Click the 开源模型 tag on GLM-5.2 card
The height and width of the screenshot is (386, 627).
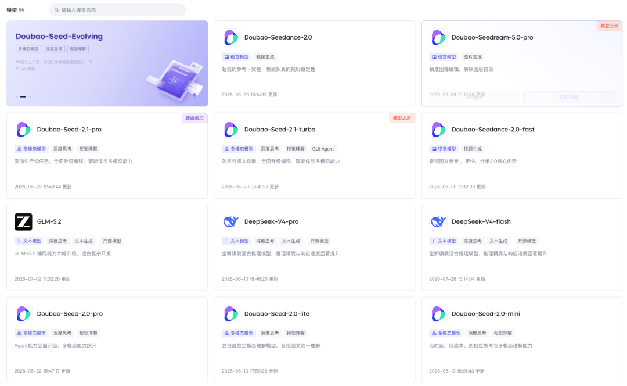(111, 241)
